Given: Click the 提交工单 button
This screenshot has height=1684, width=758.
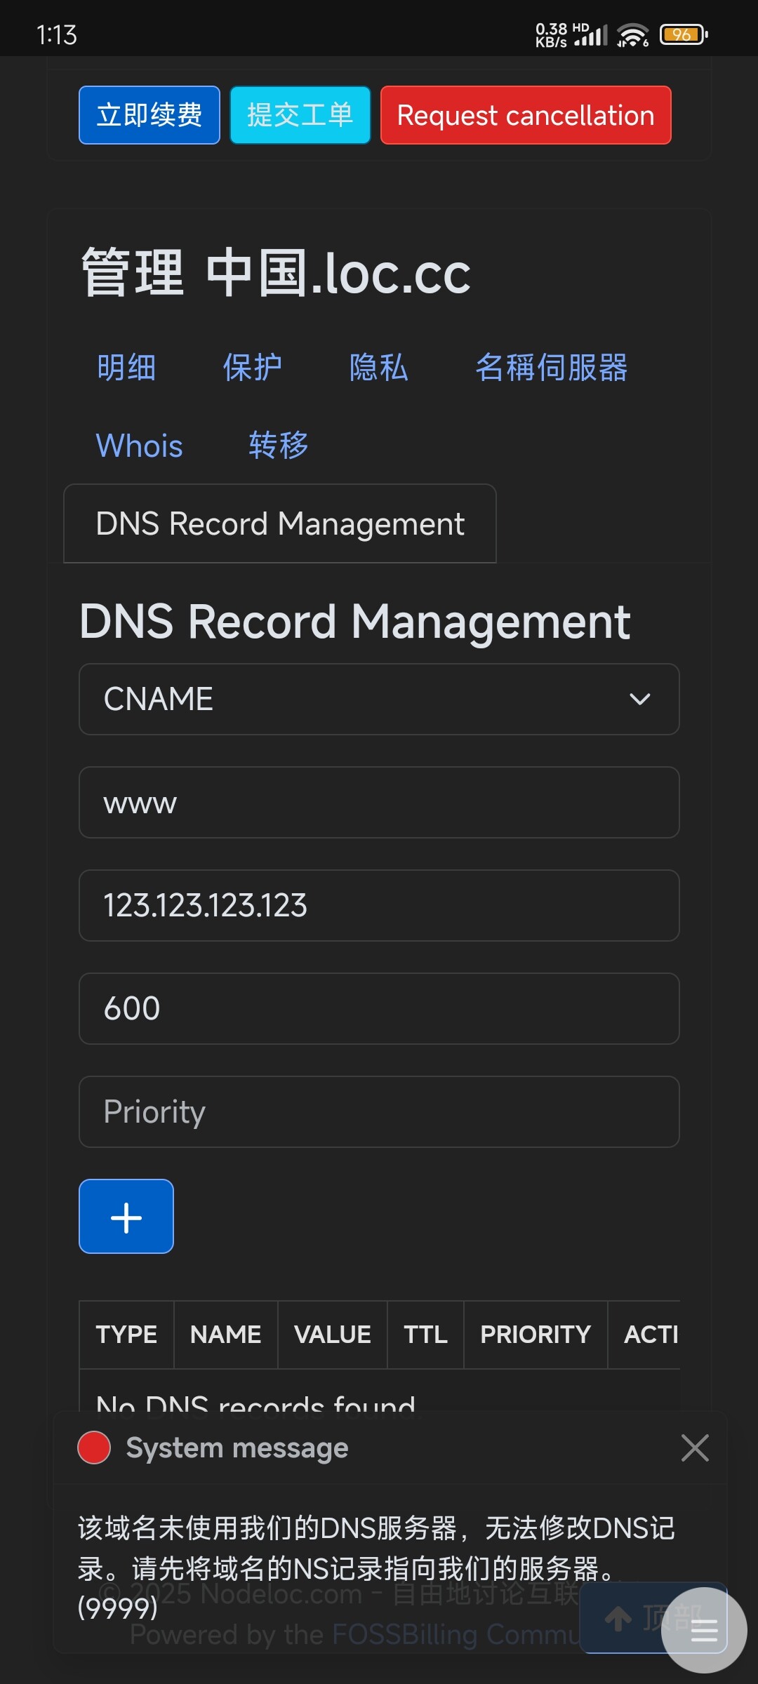Looking at the screenshot, I should click(300, 115).
